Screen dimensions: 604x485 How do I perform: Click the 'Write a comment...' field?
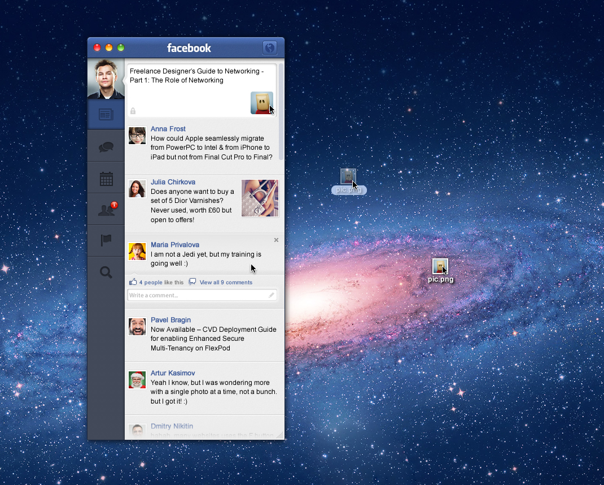(x=202, y=295)
